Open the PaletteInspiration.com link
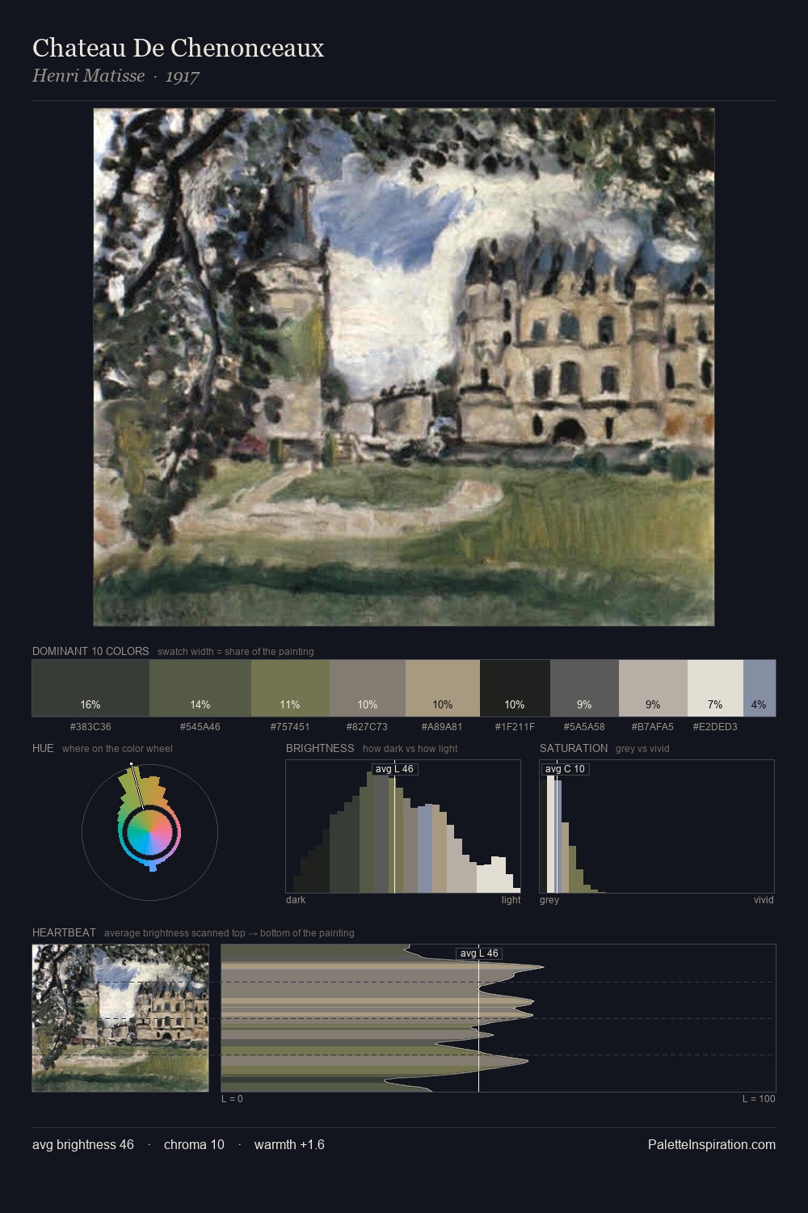The width and height of the screenshot is (808, 1213). (712, 1144)
